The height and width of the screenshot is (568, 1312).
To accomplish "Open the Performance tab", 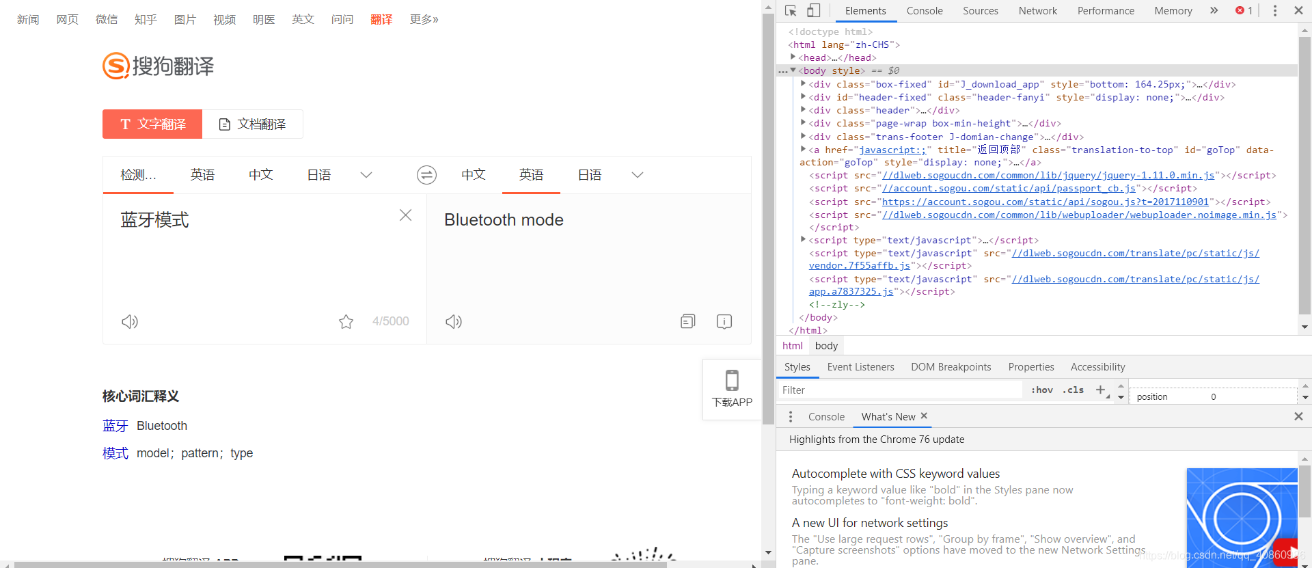I will 1106,11.
